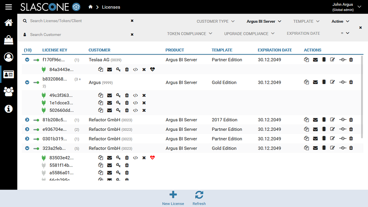The width and height of the screenshot is (368, 207).
Task: Click the shopping bag sidebar icon
Action: click(x=8, y=40)
